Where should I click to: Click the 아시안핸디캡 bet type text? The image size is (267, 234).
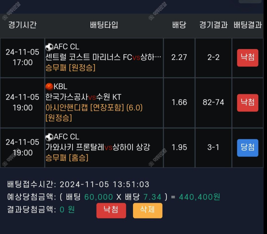tap(67, 108)
